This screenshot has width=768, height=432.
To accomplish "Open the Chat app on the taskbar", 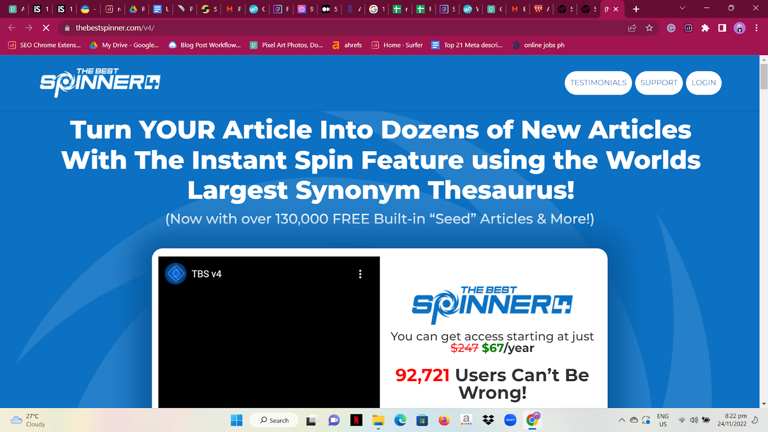I will (x=334, y=420).
